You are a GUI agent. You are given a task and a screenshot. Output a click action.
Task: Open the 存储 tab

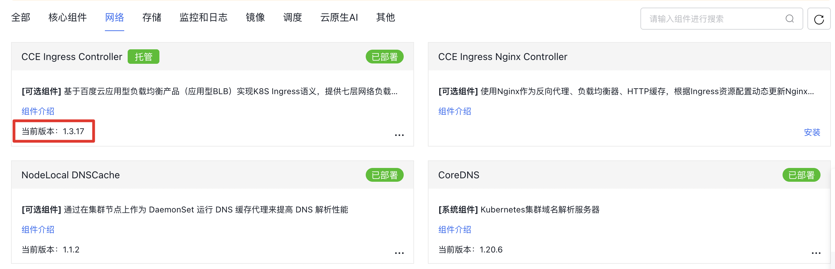tap(152, 17)
